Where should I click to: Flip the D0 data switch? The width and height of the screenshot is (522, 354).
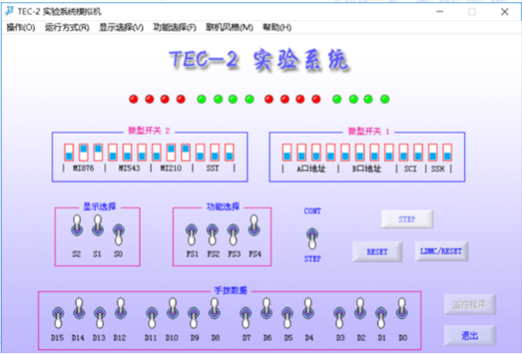point(402,309)
